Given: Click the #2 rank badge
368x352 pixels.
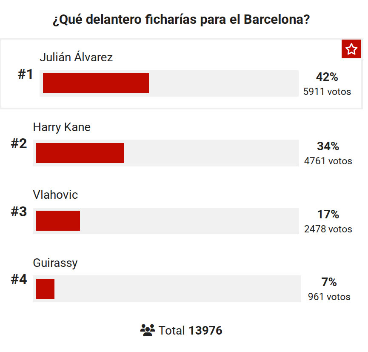Looking at the screenshot, I should [x=19, y=144].
